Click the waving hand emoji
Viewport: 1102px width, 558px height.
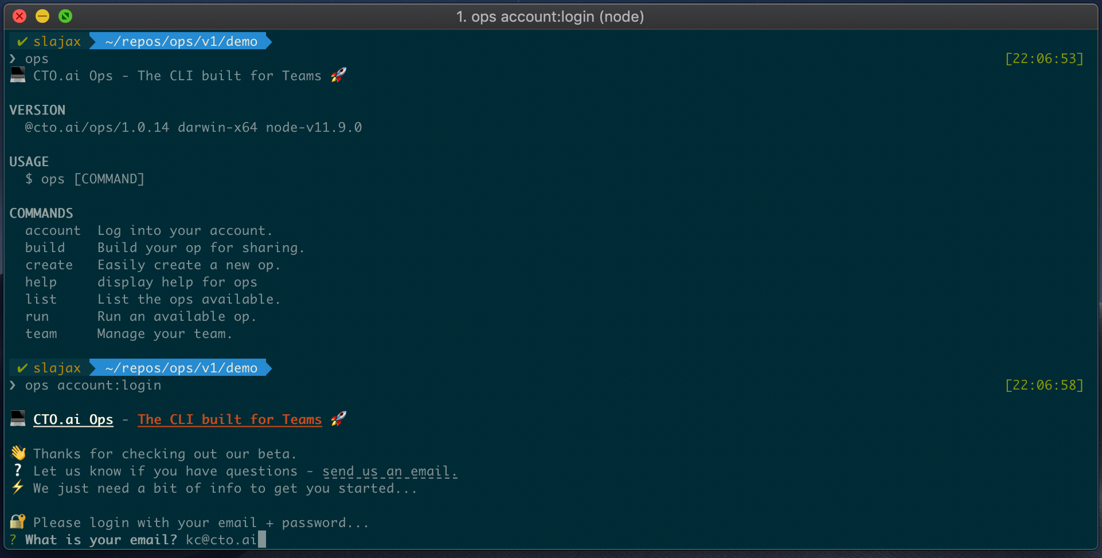click(18, 453)
